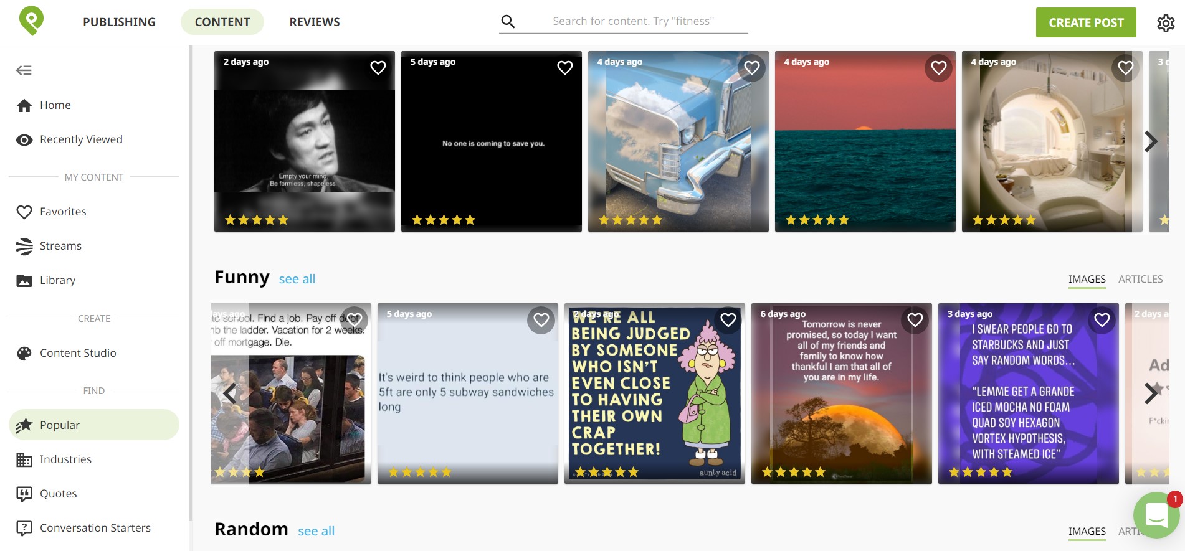Click the star rating on Bruce Lee card
The height and width of the screenshot is (551, 1185).
click(x=257, y=220)
